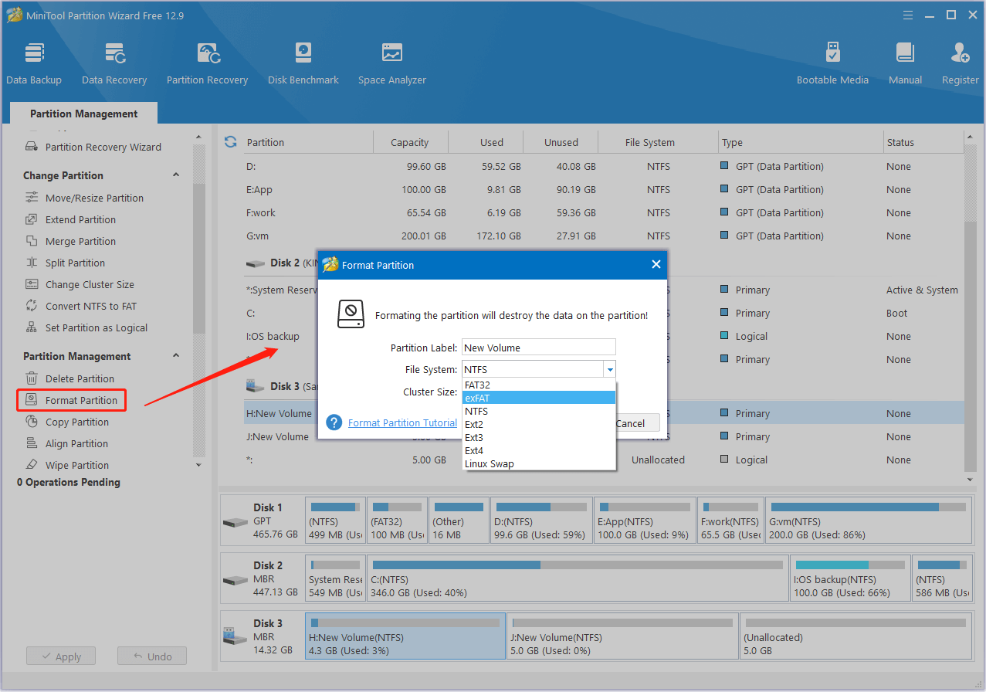Start the Disk Benchmark tool
Screen dimensions: 986x692
tap(303, 63)
